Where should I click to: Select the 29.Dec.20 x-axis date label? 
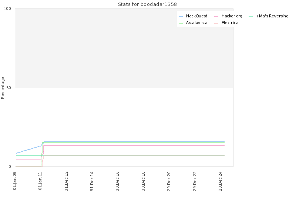[x=169, y=181]
